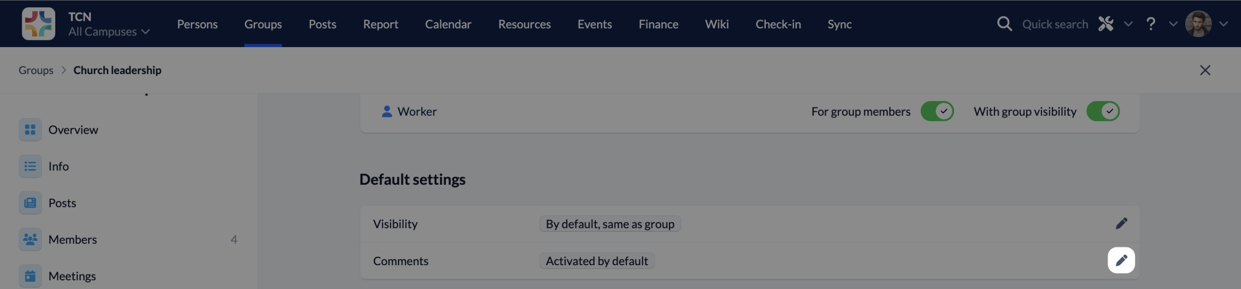Viewport: 1241px width, 289px height.
Task: Click the magnifier icon for Quick search
Action: pos(1004,23)
